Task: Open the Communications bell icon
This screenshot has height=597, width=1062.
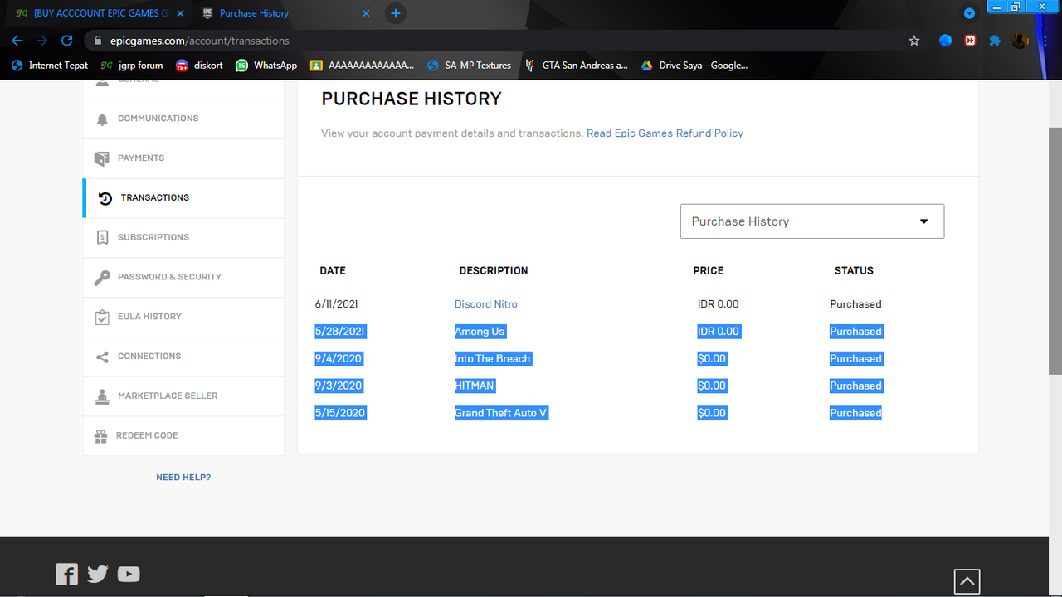Action: pos(102,119)
